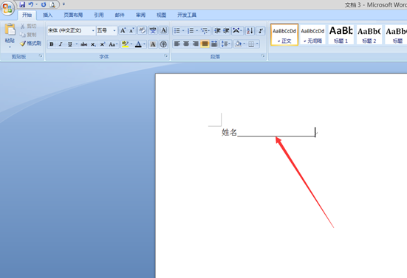
Task: Open change case dropdown Aa
Action: (113, 44)
